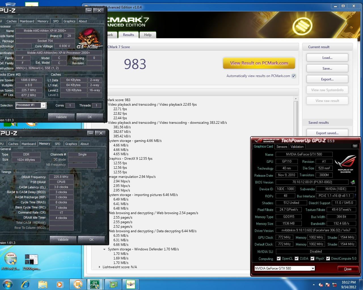Click the Load... button
Viewport: 363px width, 290px height.
327,58
